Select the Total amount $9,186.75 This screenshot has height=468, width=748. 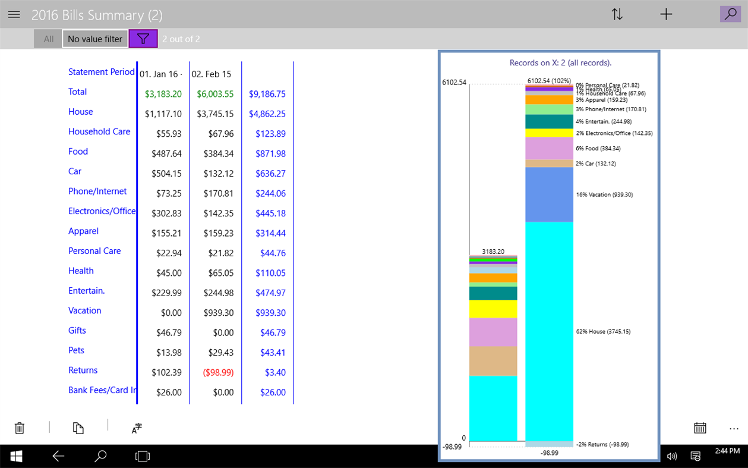(267, 94)
